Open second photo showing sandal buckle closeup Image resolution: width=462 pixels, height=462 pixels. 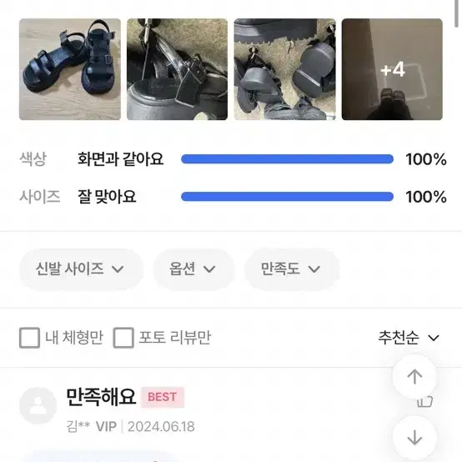tap(177, 69)
